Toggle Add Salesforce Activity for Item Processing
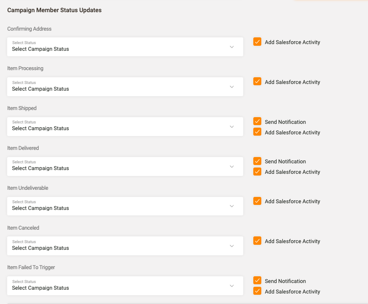This screenshot has width=368, height=304. 258,82
